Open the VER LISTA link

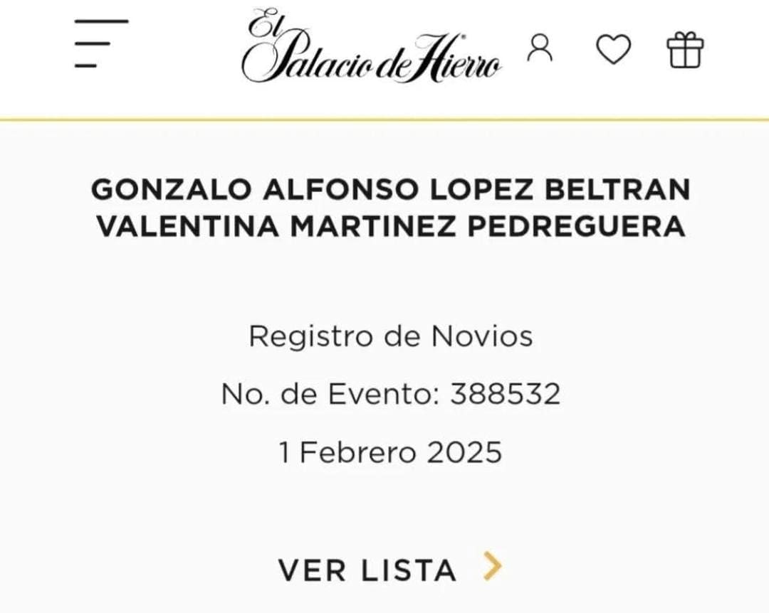pos(367,569)
